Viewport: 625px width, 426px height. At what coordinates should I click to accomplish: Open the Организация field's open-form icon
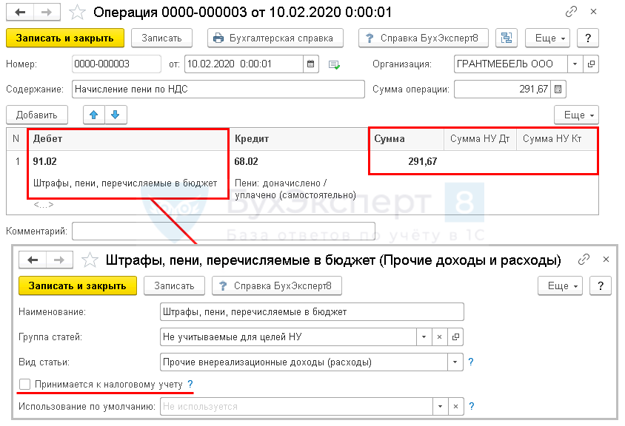[591, 64]
